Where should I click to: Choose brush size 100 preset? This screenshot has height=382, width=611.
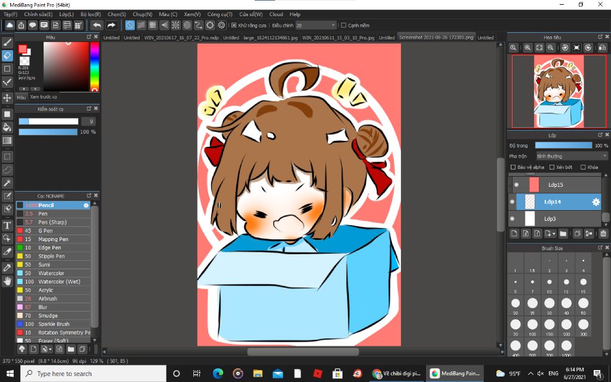(x=532, y=327)
